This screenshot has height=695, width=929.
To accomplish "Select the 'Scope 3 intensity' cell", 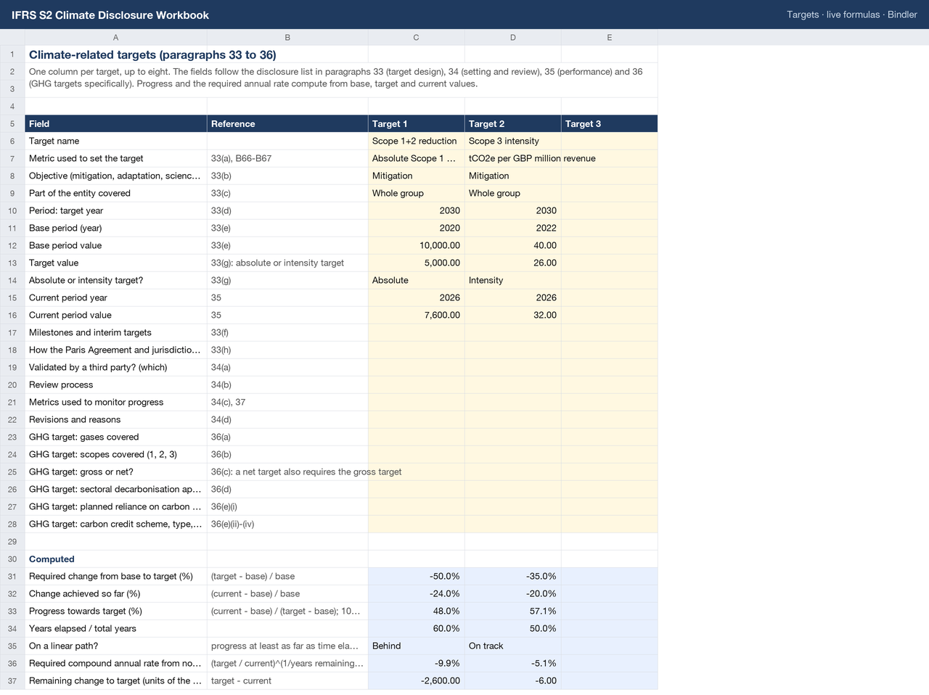I will coord(512,141).
